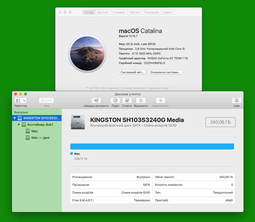Click the remove volume minus button
255x222 pixels.
tap(50, 100)
